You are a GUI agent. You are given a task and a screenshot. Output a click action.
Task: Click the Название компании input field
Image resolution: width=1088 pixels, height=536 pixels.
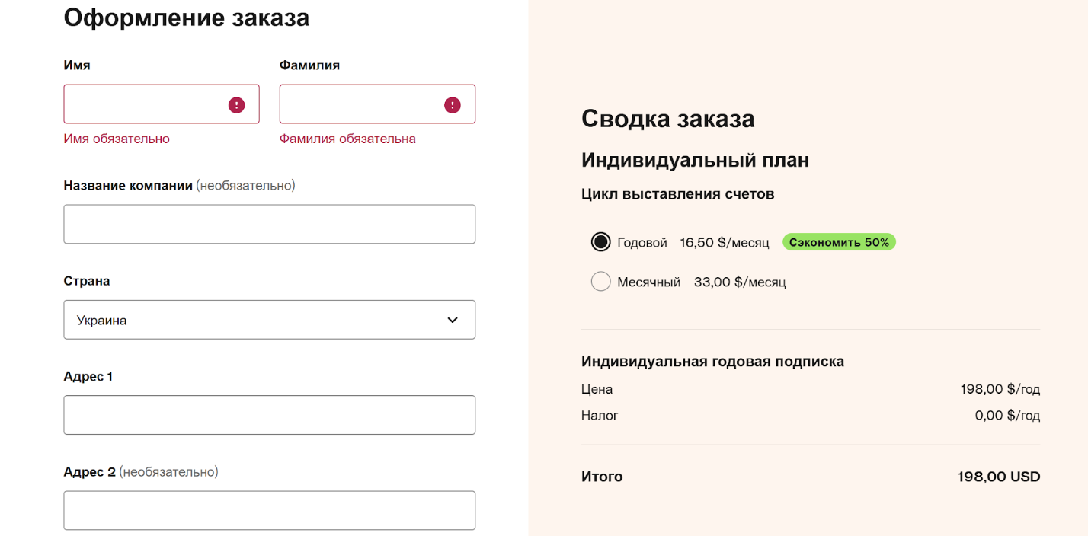[x=269, y=224]
